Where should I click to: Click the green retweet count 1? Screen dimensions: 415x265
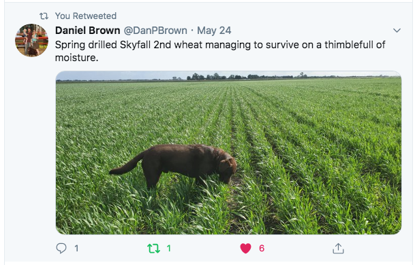[x=168, y=249]
